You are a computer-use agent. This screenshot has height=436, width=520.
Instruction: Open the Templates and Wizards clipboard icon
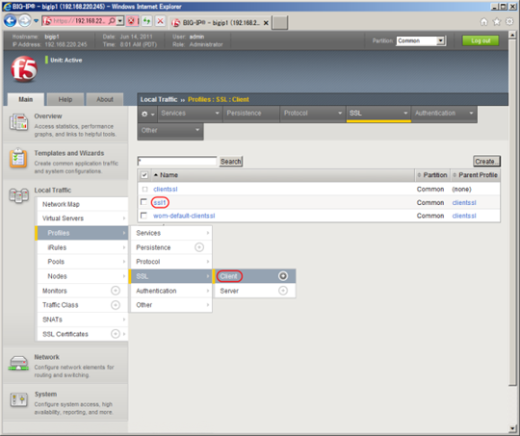pyautogui.click(x=18, y=158)
